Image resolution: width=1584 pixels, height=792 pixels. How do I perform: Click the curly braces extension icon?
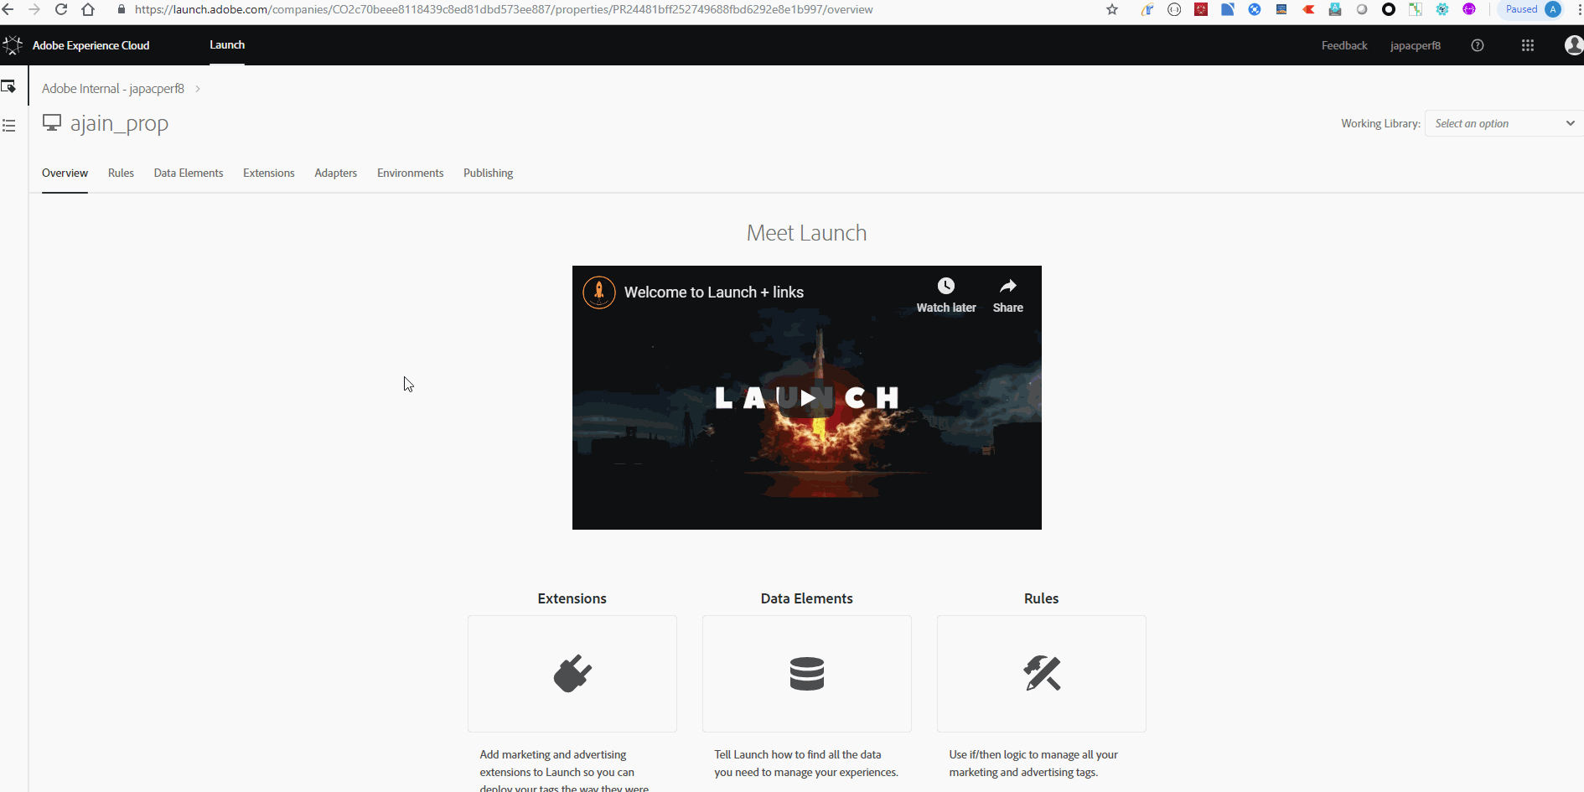tap(1174, 10)
